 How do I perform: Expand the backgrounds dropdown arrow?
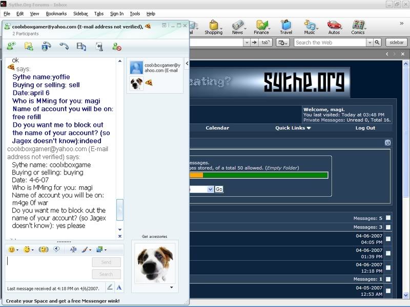[106, 250]
